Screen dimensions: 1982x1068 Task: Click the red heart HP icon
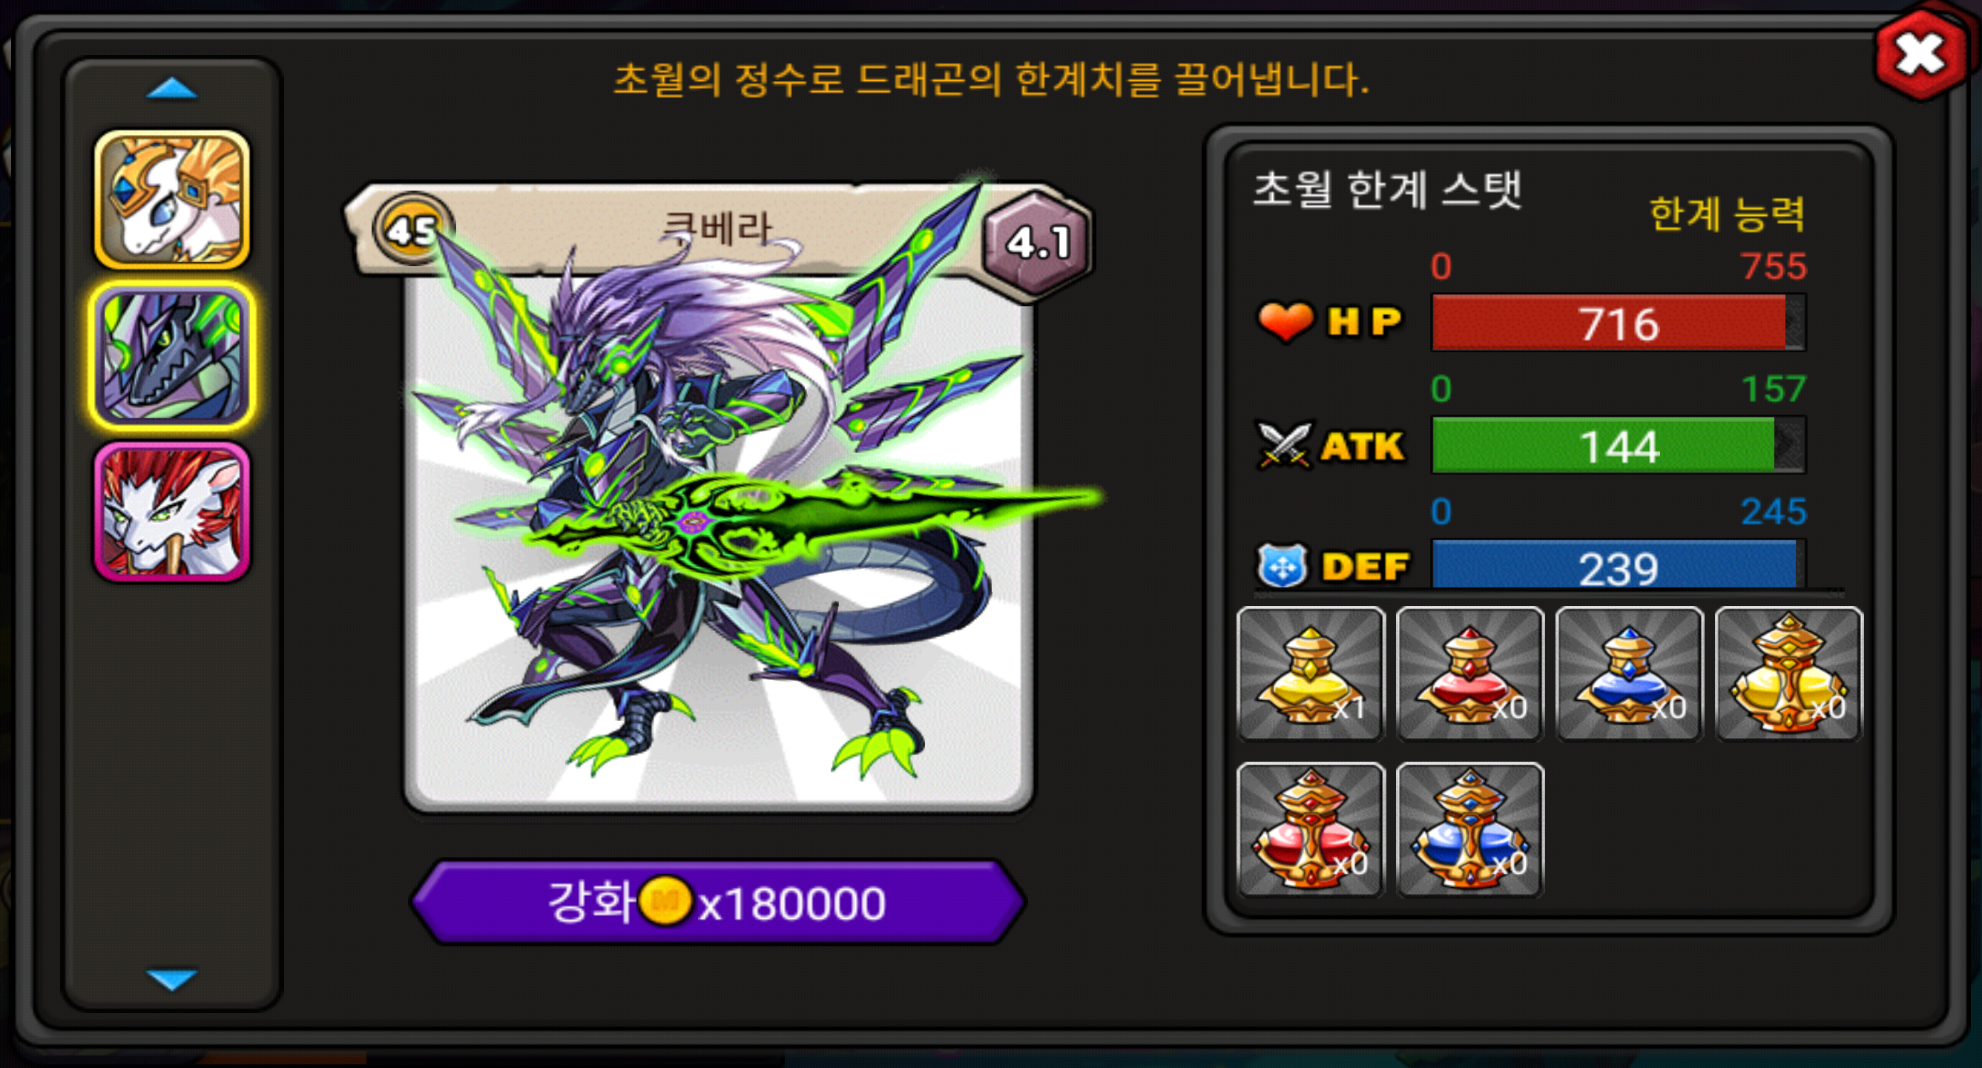coord(1285,321)
